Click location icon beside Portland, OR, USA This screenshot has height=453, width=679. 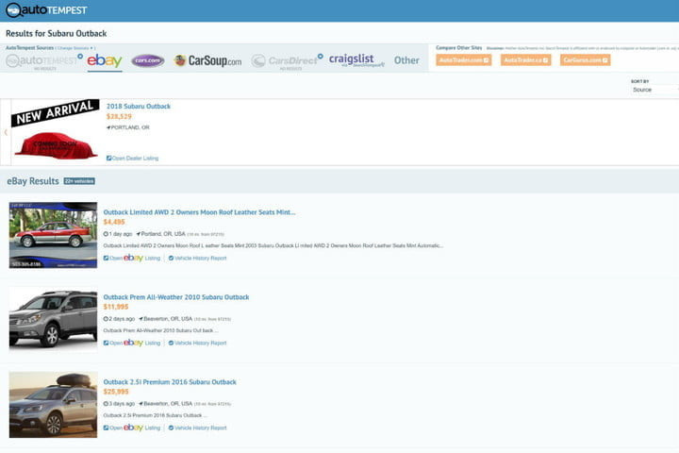tap(138, 234)
